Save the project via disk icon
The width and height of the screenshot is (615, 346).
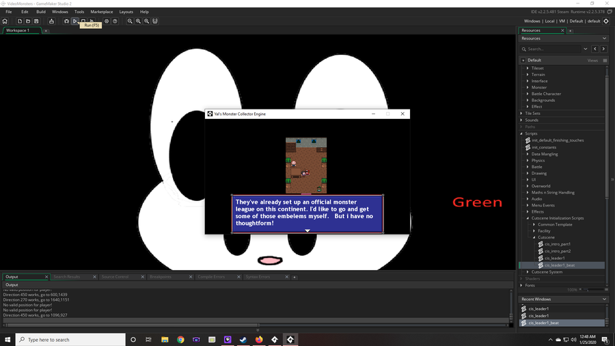click(x=36, y=21)
